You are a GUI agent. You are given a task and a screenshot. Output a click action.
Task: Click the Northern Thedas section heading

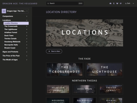pyautogui.click(x=84, y=81)
